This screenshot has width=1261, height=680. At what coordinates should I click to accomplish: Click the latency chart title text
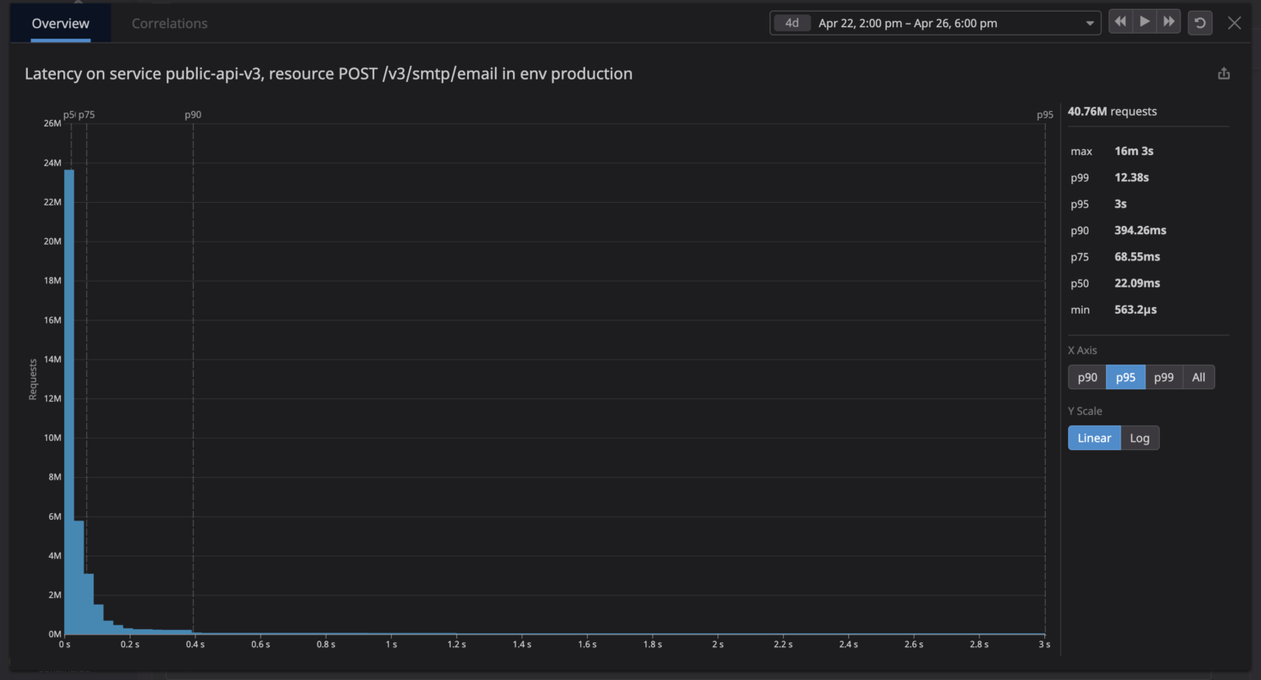(328, 74)
